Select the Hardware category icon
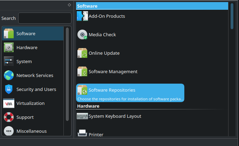Viewport: 239px width, 146px height. 9,47
